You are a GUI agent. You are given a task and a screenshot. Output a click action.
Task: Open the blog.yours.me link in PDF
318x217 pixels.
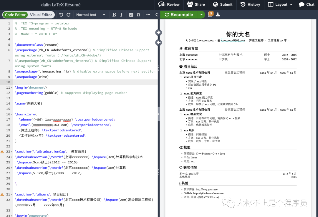tap(207, 189)
